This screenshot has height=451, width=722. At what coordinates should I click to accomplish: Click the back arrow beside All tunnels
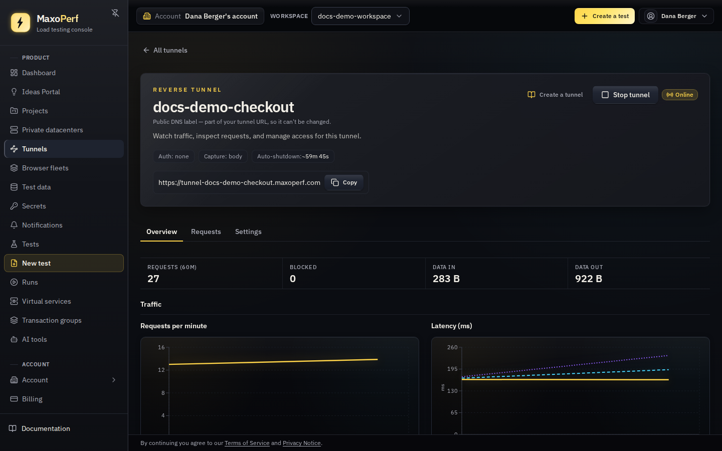point(146,50)
